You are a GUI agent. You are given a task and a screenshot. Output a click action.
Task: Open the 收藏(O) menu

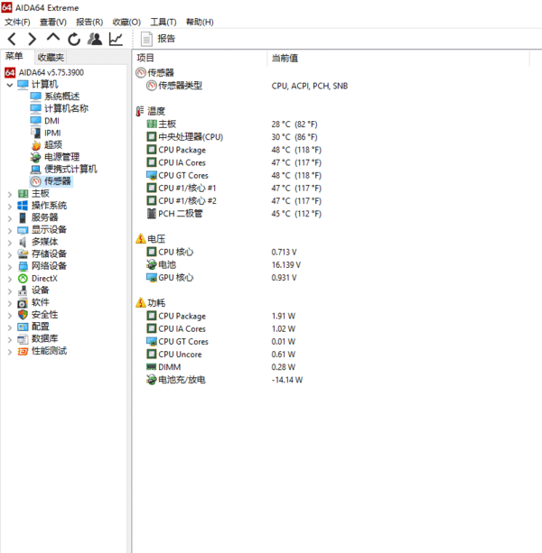[126, 22]
